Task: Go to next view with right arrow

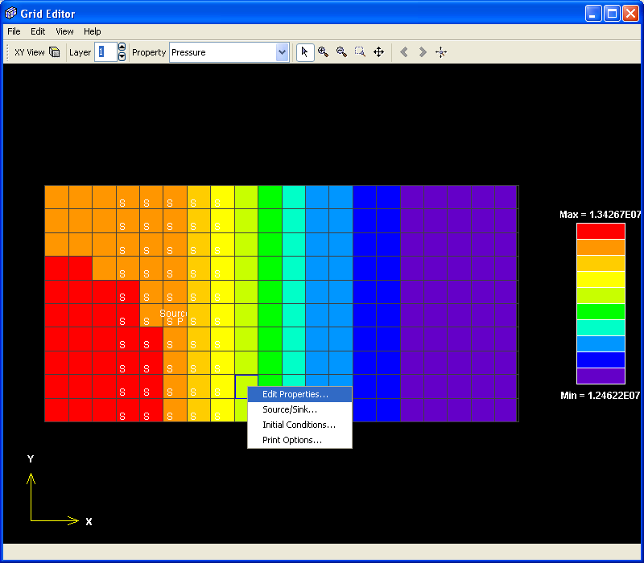Action: tap(423, 52)
